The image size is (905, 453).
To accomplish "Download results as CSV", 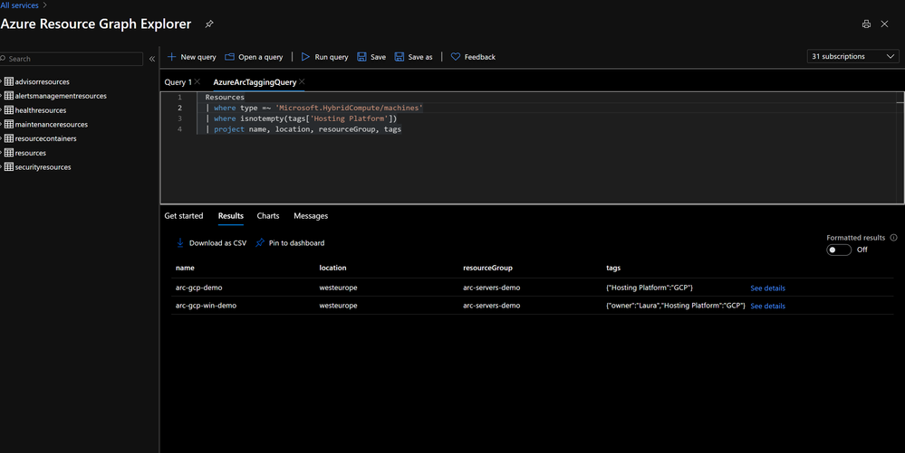I will [x=211, y=242].
